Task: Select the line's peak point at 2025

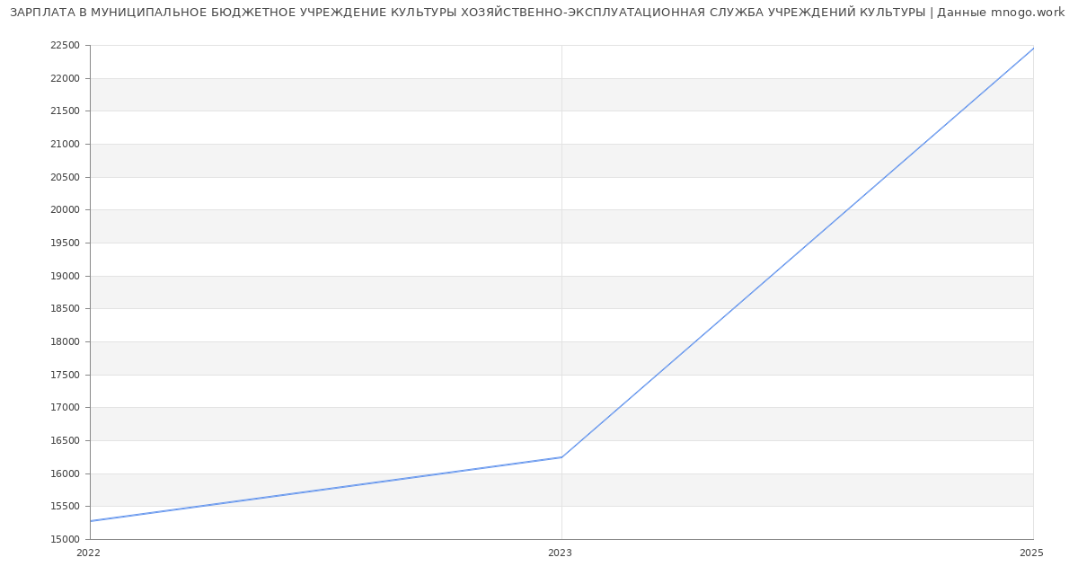Action: [x=1033, y=49]
